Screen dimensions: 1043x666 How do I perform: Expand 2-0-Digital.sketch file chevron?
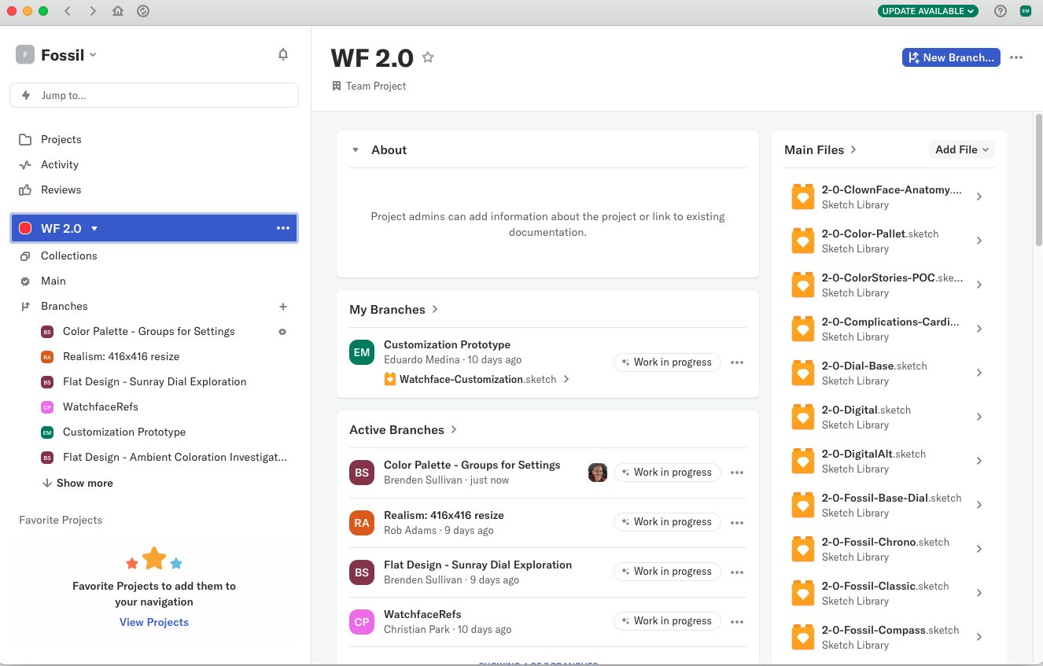(x=979, y=417)
